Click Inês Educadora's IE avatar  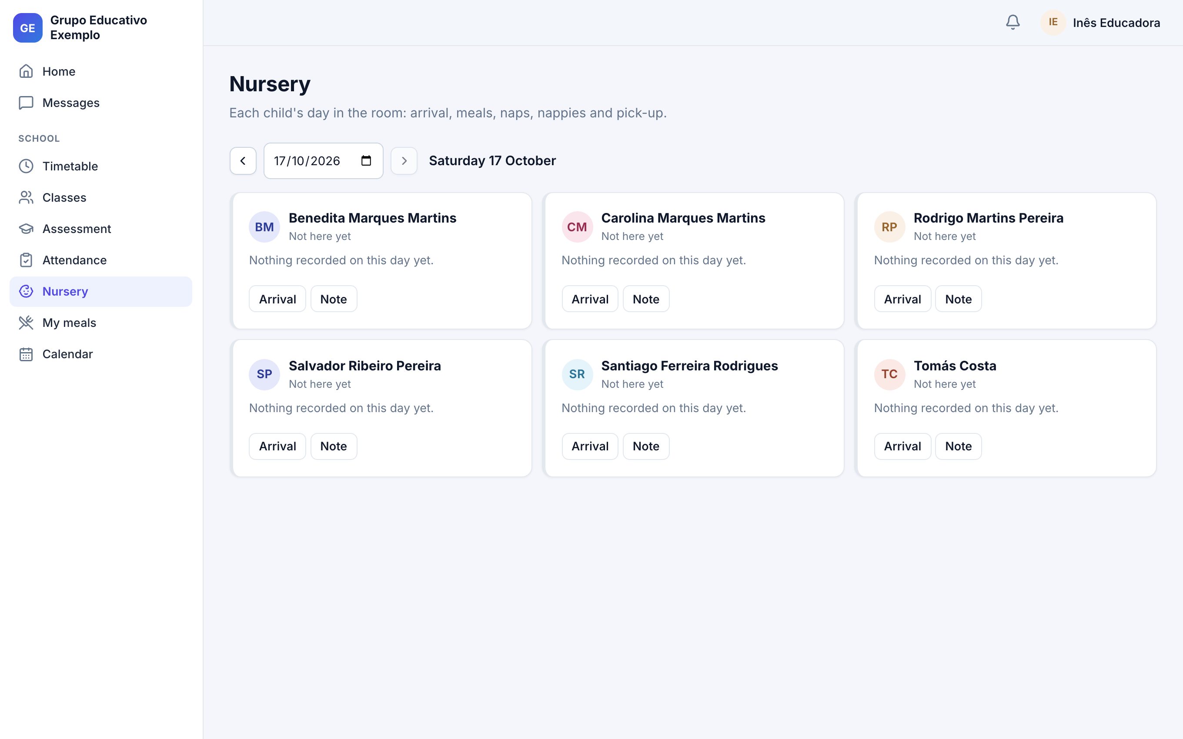[x=1053, y=23]
